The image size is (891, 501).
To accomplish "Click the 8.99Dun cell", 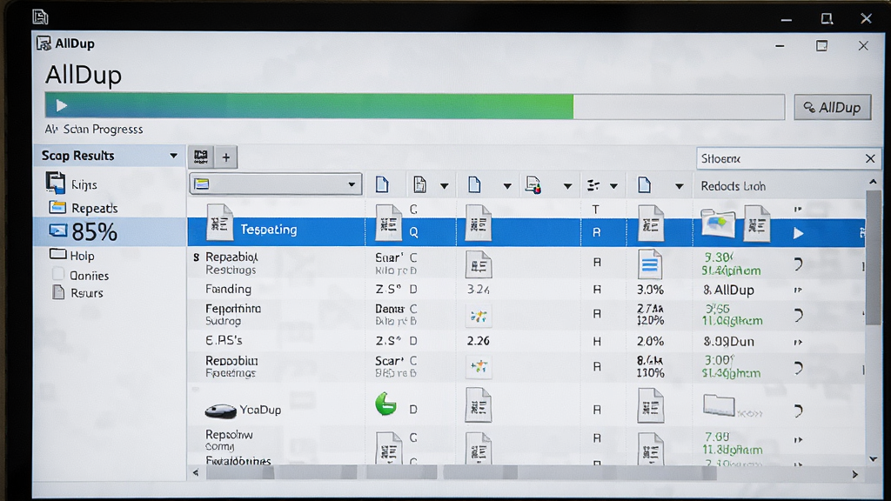I will pos(728,341).
